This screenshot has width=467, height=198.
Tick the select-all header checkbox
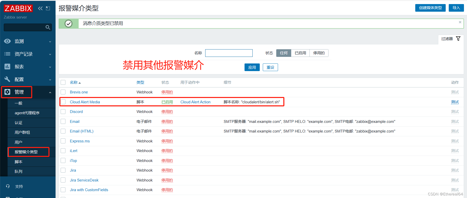click(63, 82)
